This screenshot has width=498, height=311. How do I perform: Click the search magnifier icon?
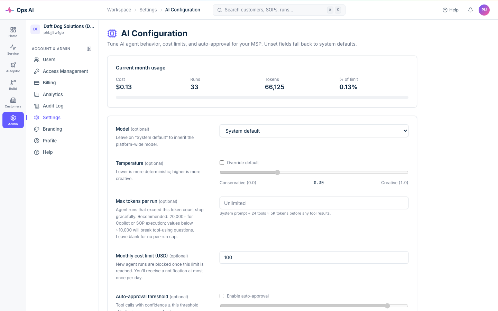[x=219, y=10]
